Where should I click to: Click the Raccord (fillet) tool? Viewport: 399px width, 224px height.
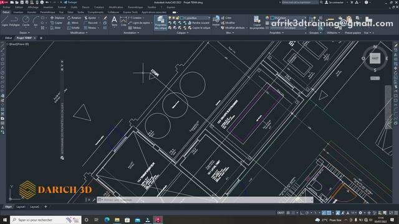(90, 23)
